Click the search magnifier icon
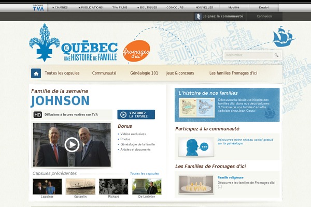311x207 pixels. coord(276,55)
